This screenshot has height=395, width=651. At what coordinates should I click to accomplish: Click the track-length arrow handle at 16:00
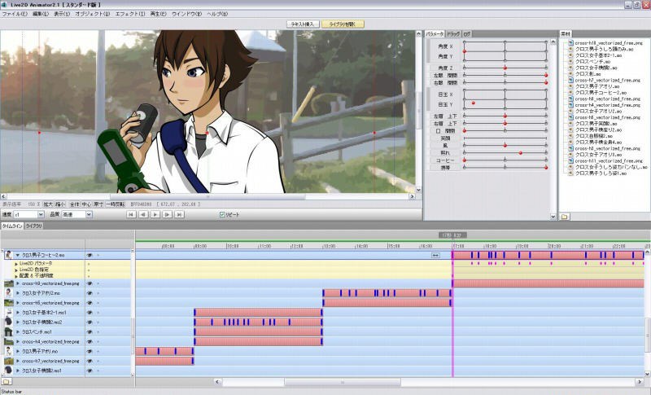[x=435, y=255]
